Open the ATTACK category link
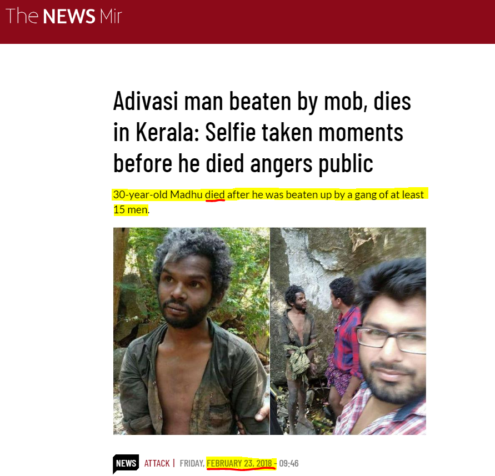 click(x=157, y=463)
